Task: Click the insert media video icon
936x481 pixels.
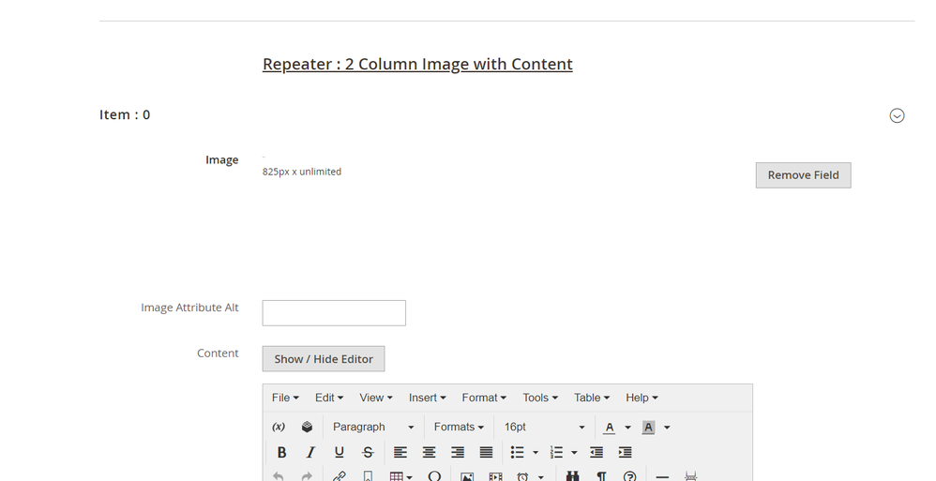Action: (495, 476)
